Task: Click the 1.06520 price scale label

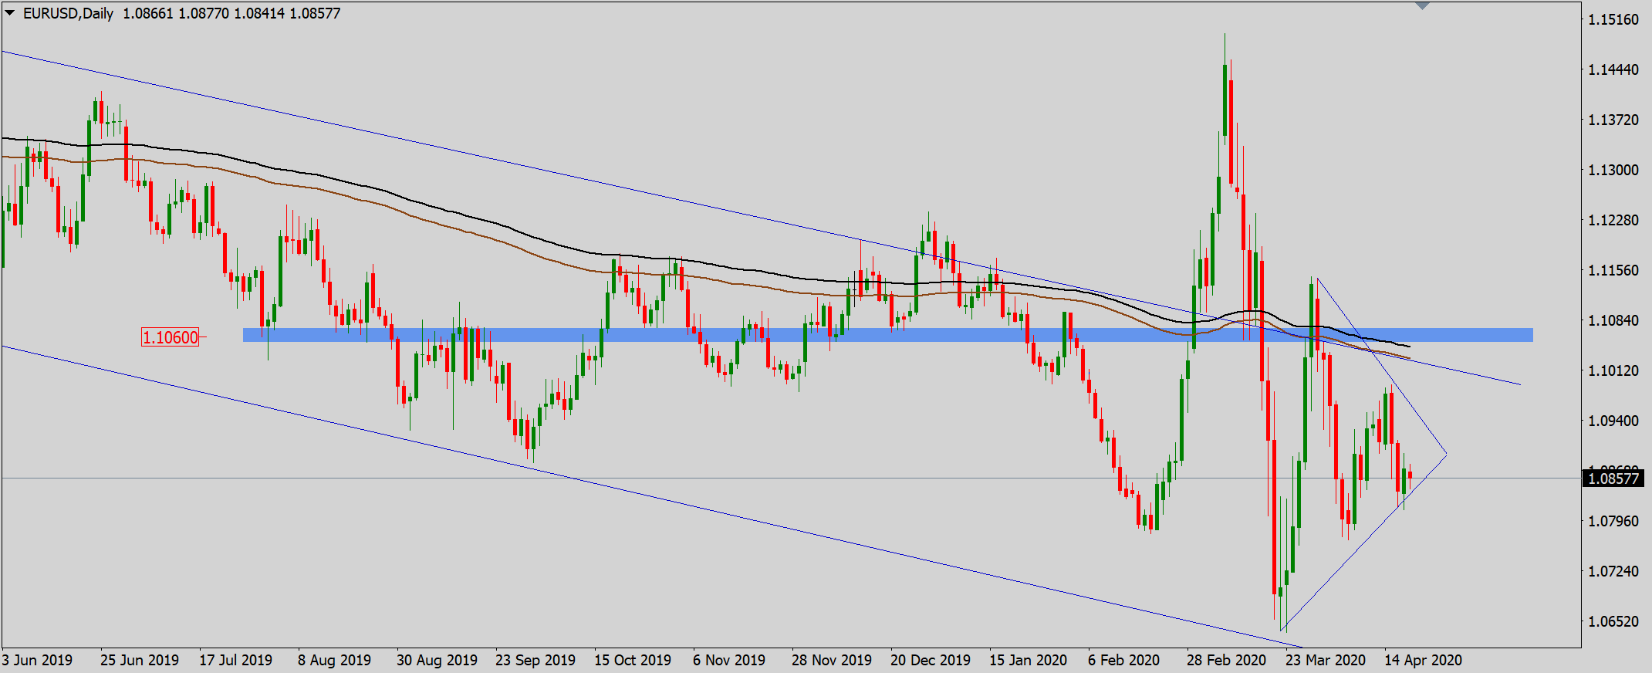Action: [1613, 621]
